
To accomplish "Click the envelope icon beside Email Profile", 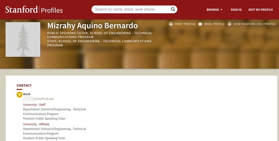I will (200, 24).
